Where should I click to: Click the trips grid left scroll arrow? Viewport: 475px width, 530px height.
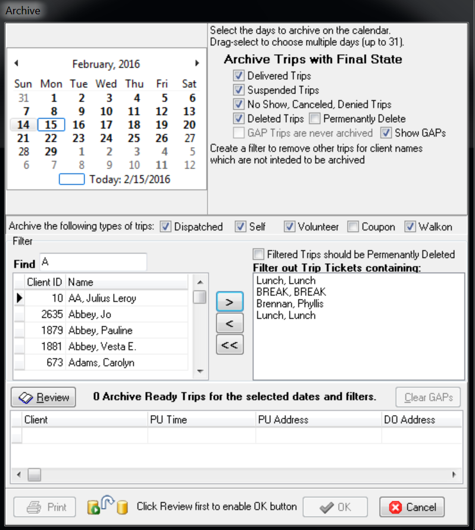point(18,475)
